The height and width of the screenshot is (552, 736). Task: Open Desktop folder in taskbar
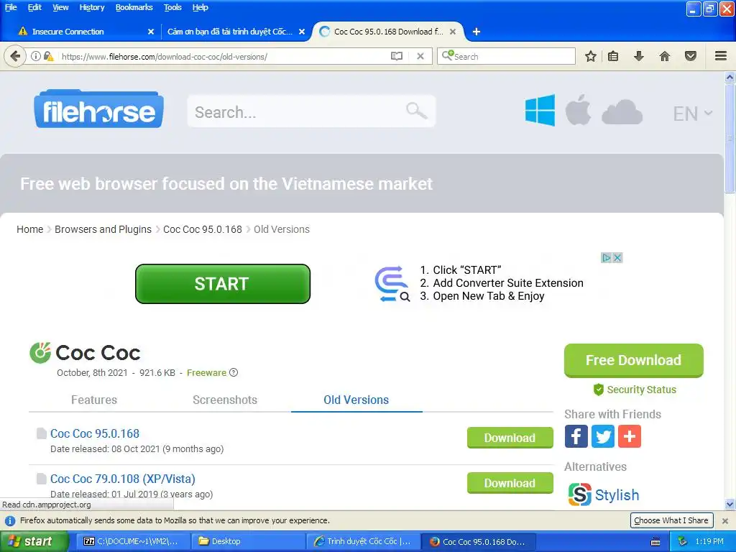[248, 542]
